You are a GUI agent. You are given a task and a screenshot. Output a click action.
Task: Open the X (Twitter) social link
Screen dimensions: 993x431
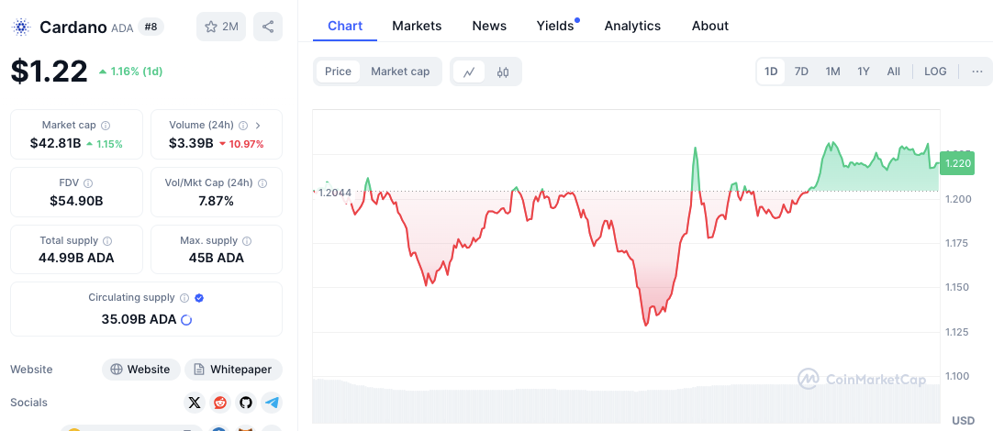[194, 403]
